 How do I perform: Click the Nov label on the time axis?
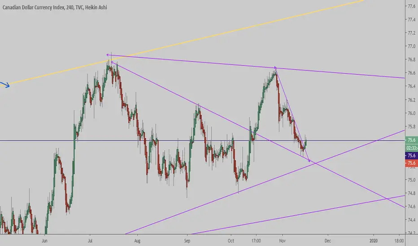point(282,241)
